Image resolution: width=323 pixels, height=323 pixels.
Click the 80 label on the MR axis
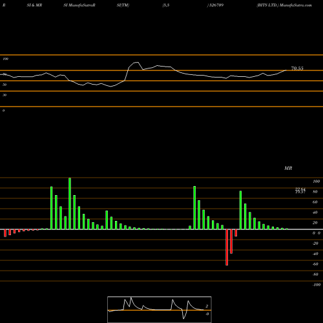click(315, 192)
